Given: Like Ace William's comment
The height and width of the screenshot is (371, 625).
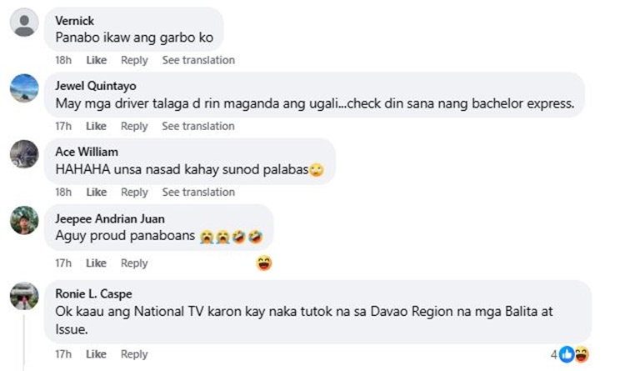Looking at the screenshot, I should point(97,193).
